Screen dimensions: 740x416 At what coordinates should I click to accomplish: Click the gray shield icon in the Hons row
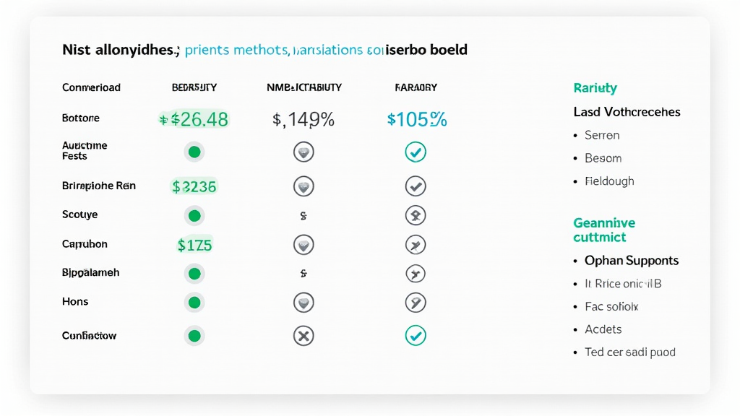304,302
